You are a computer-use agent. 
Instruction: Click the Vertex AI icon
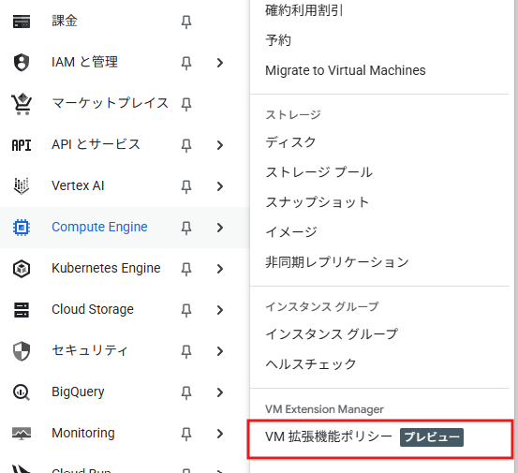pos(22,186)
